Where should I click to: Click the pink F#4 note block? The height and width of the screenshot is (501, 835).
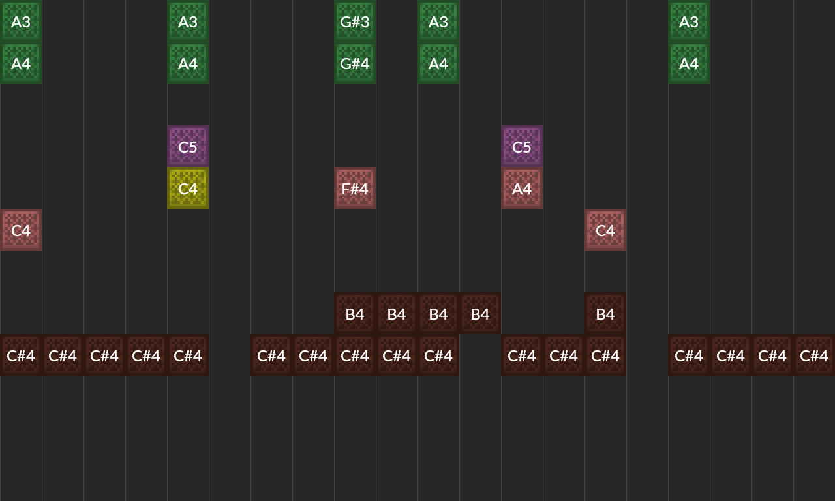click(x=355, y=188)
